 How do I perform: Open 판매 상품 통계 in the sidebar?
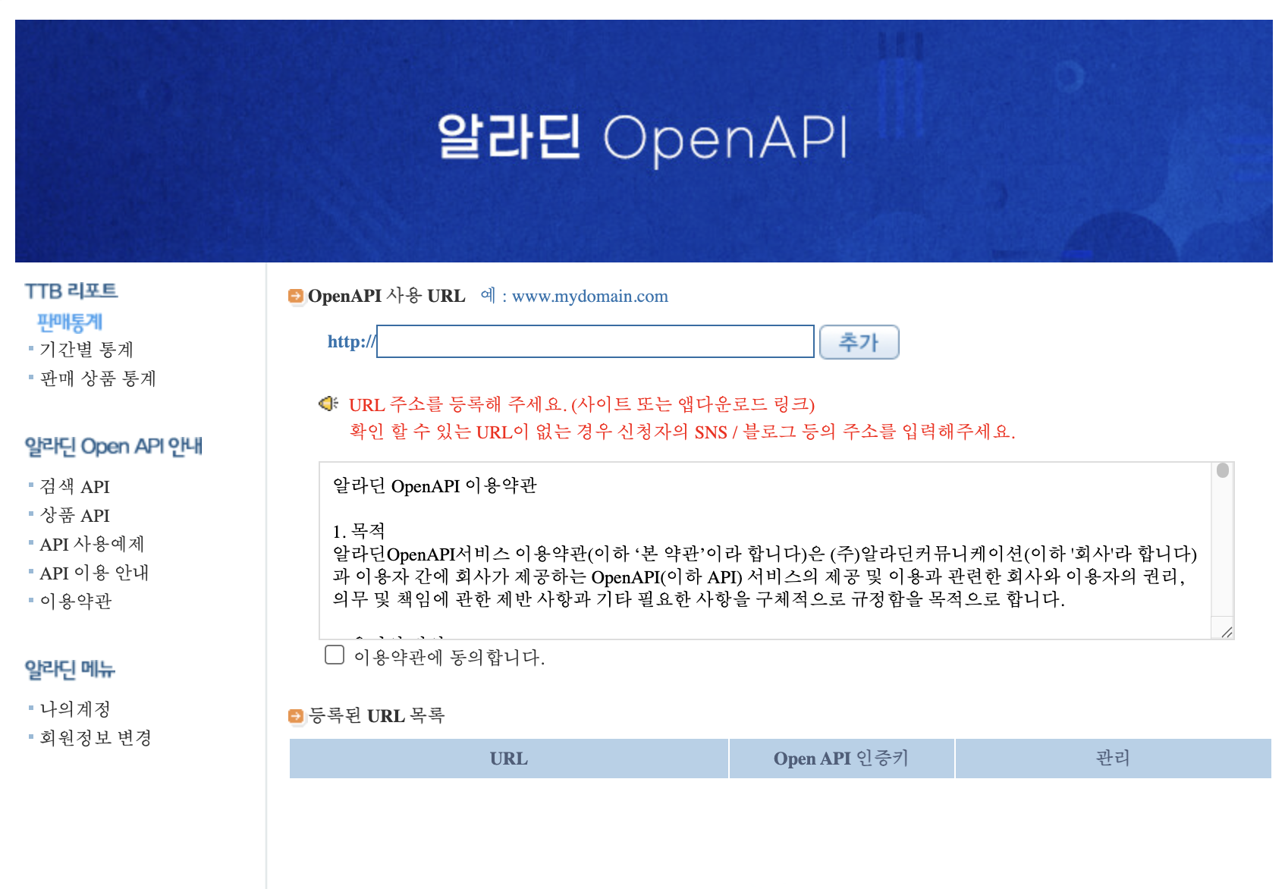98,379
